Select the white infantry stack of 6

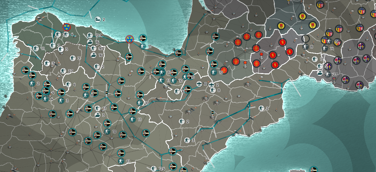(177, 91)
